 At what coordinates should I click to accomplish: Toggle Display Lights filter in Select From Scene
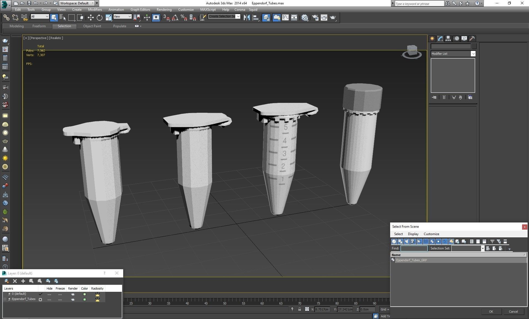[407, 241]
